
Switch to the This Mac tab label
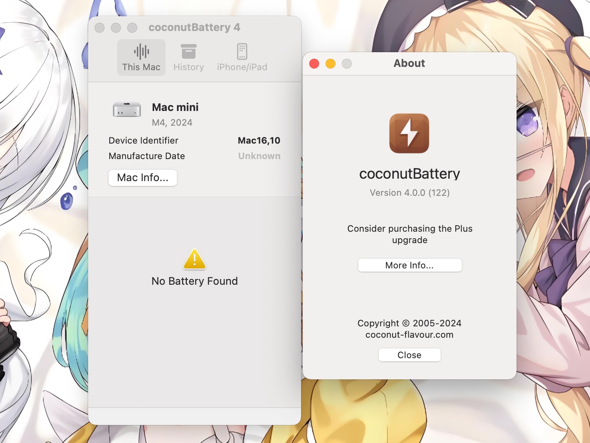click(141, 67)
